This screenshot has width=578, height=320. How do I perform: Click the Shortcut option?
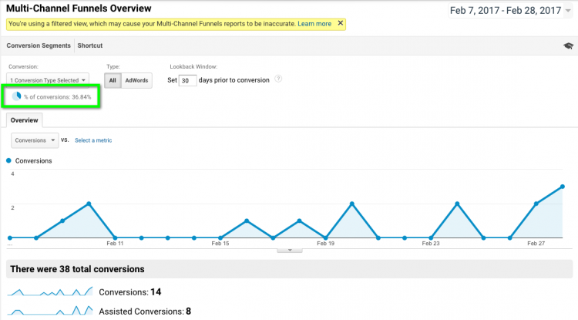click(x=90, y=45)
